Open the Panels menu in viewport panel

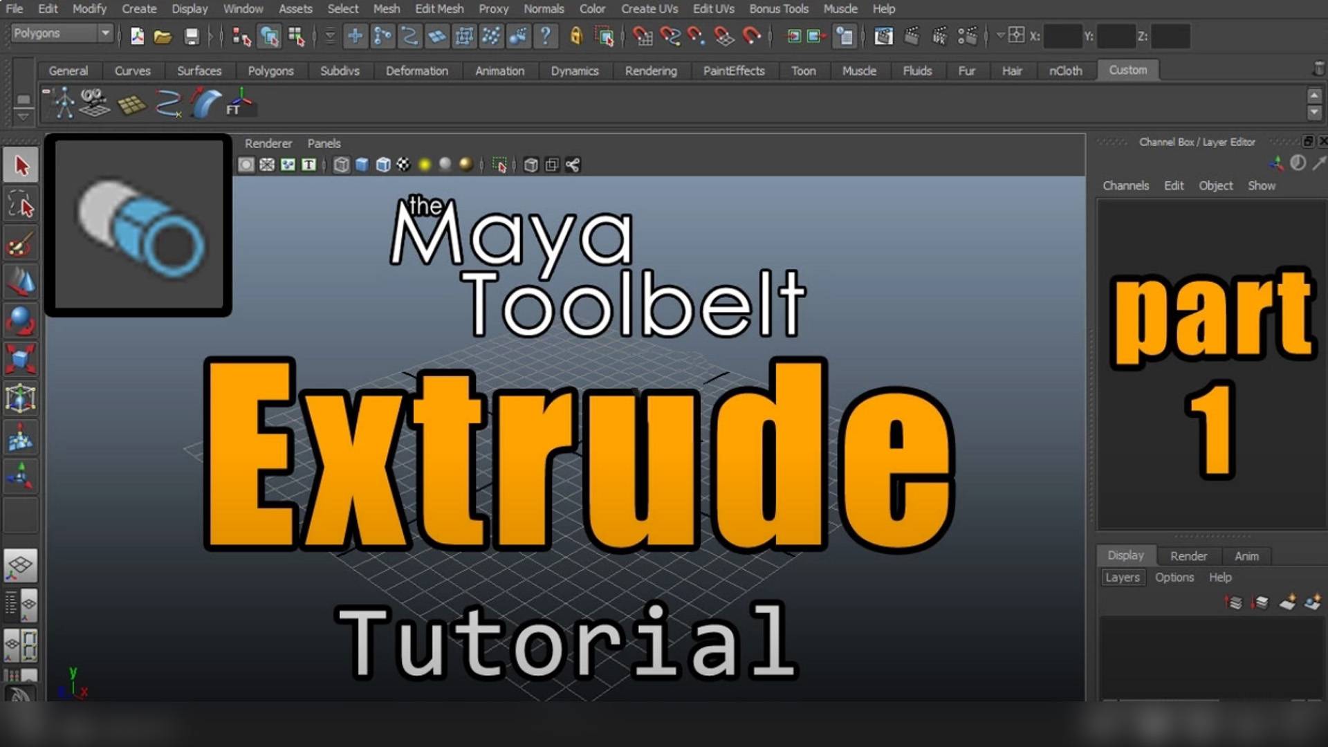[324, 143]
